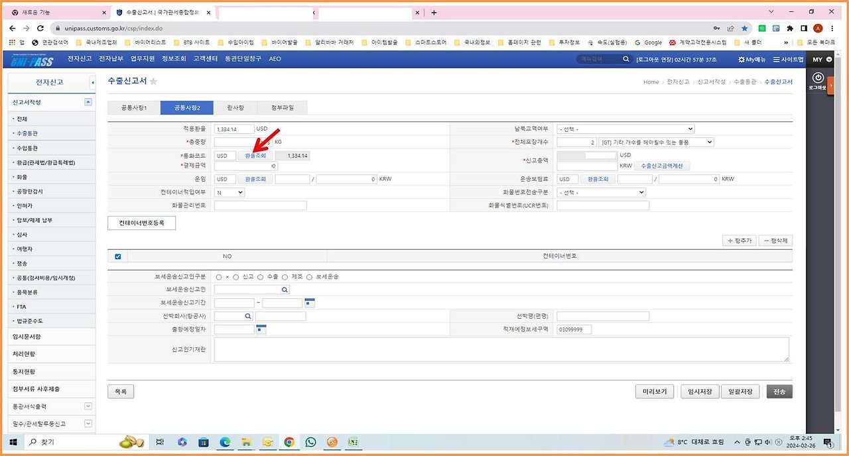
Task: Open Task View on the taskbar
Action: (x=160, y=442)
